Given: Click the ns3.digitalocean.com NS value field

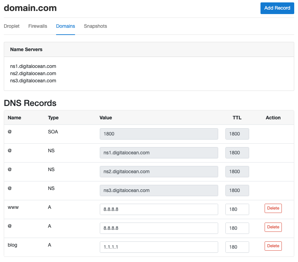Looking at the screenshot, I should tap(159, 190).
